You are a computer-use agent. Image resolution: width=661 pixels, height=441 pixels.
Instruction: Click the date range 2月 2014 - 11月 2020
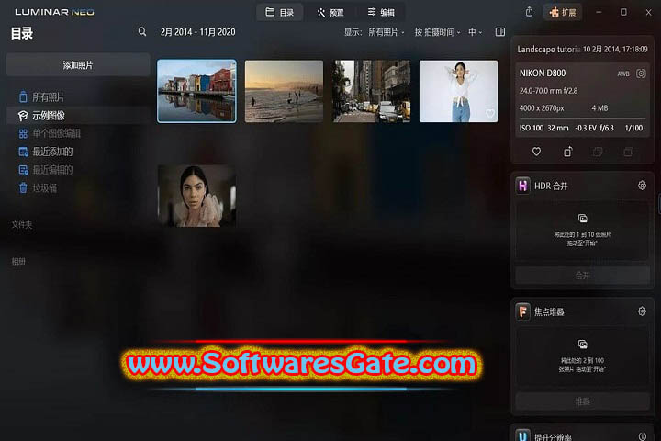coord(197,32)
